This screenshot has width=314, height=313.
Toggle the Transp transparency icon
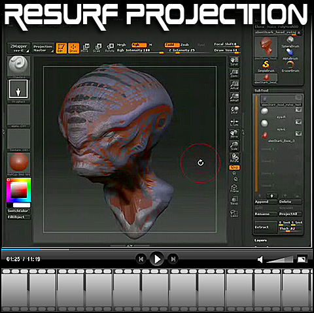pos(234,201)
